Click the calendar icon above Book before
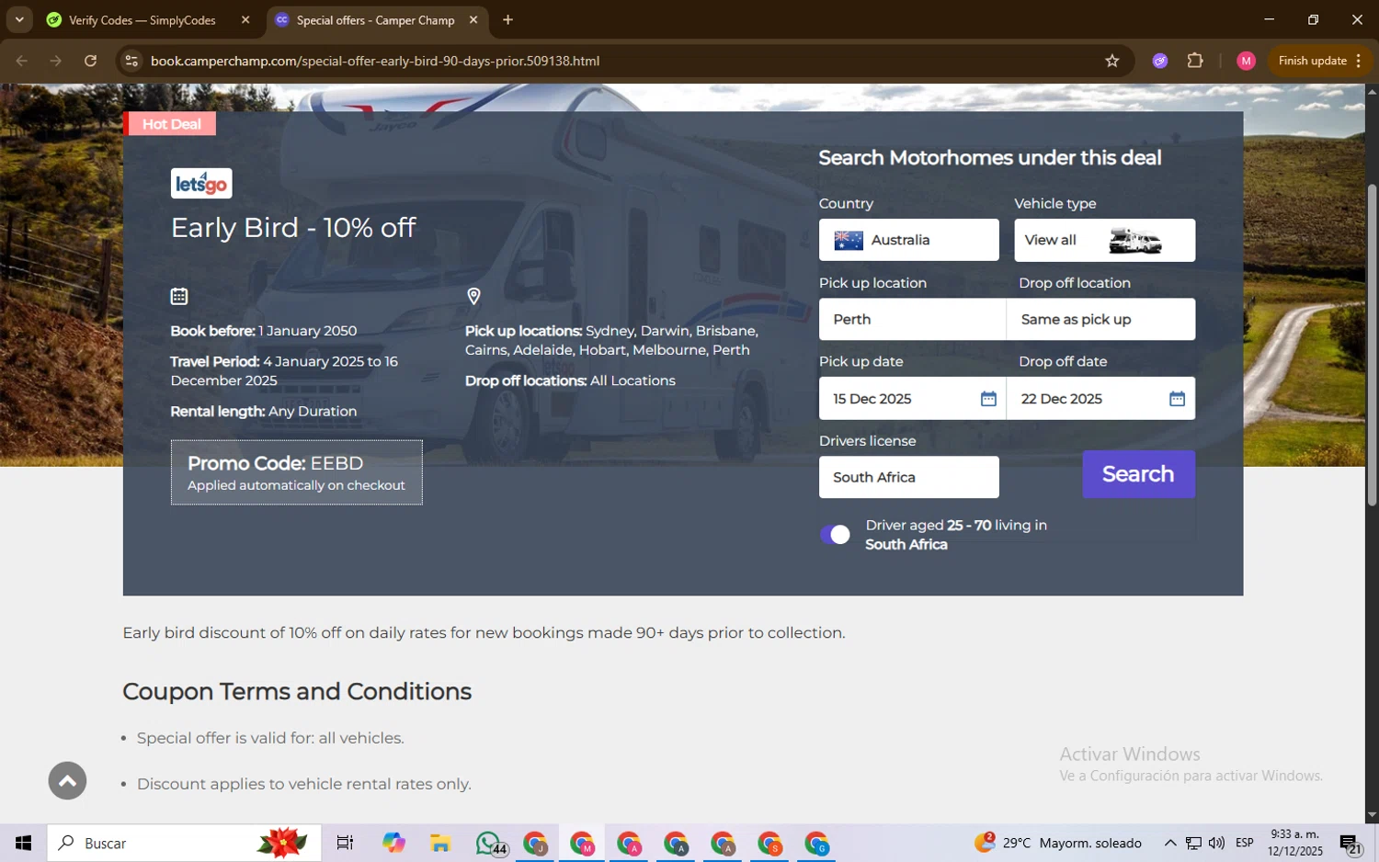The width and height of the screenshot is (1379, 862). click(x=179, y=296)
